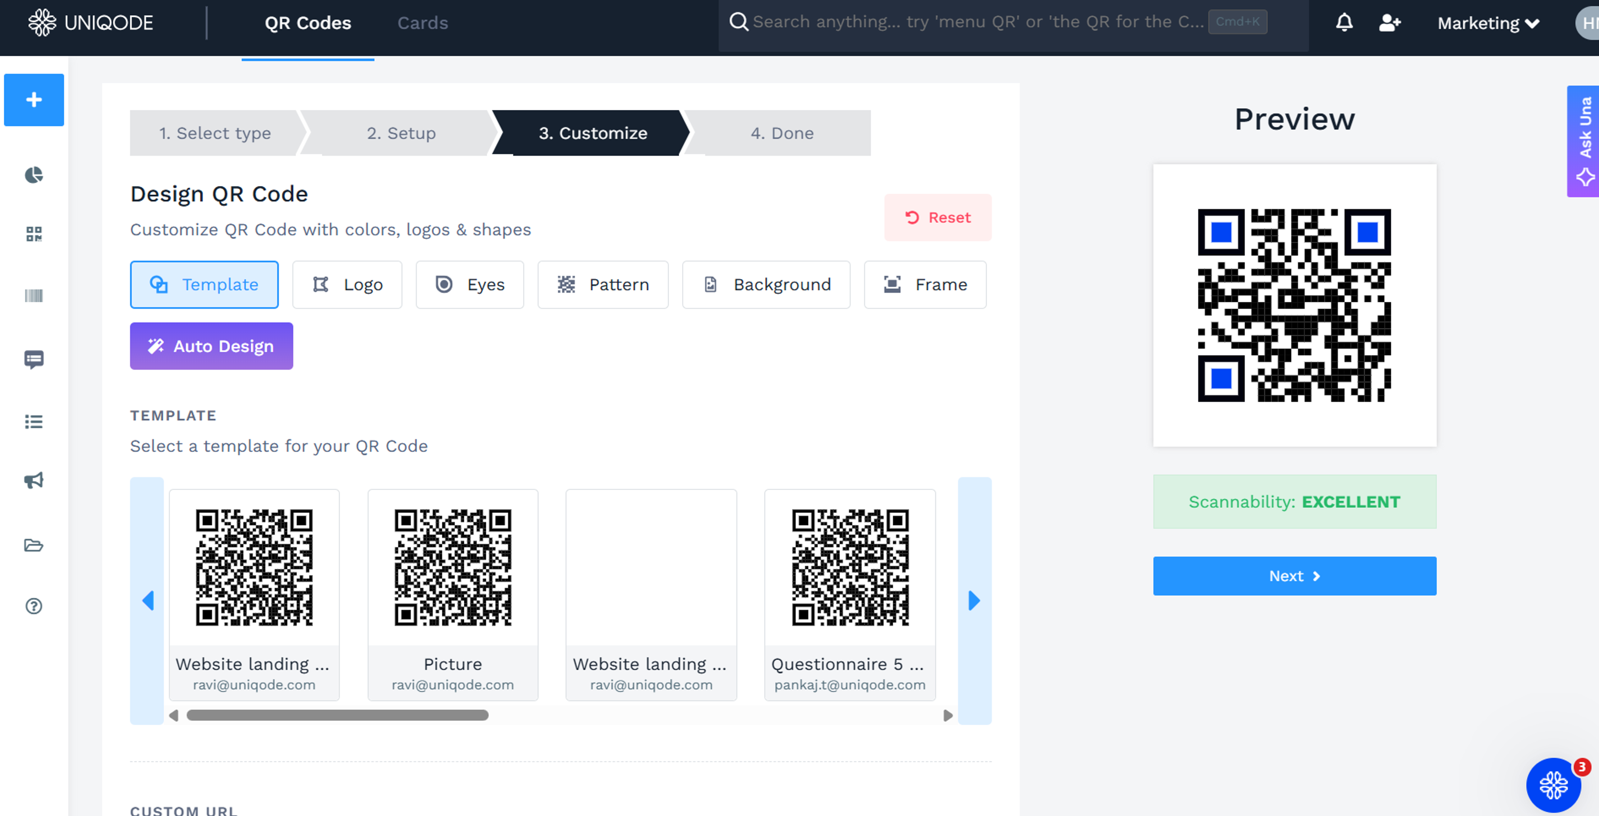The height and width of the screenshot is (816, 1599).
Task: Choose the blank Website landing template
Action: pyautogui.click(x=651, y=595)
